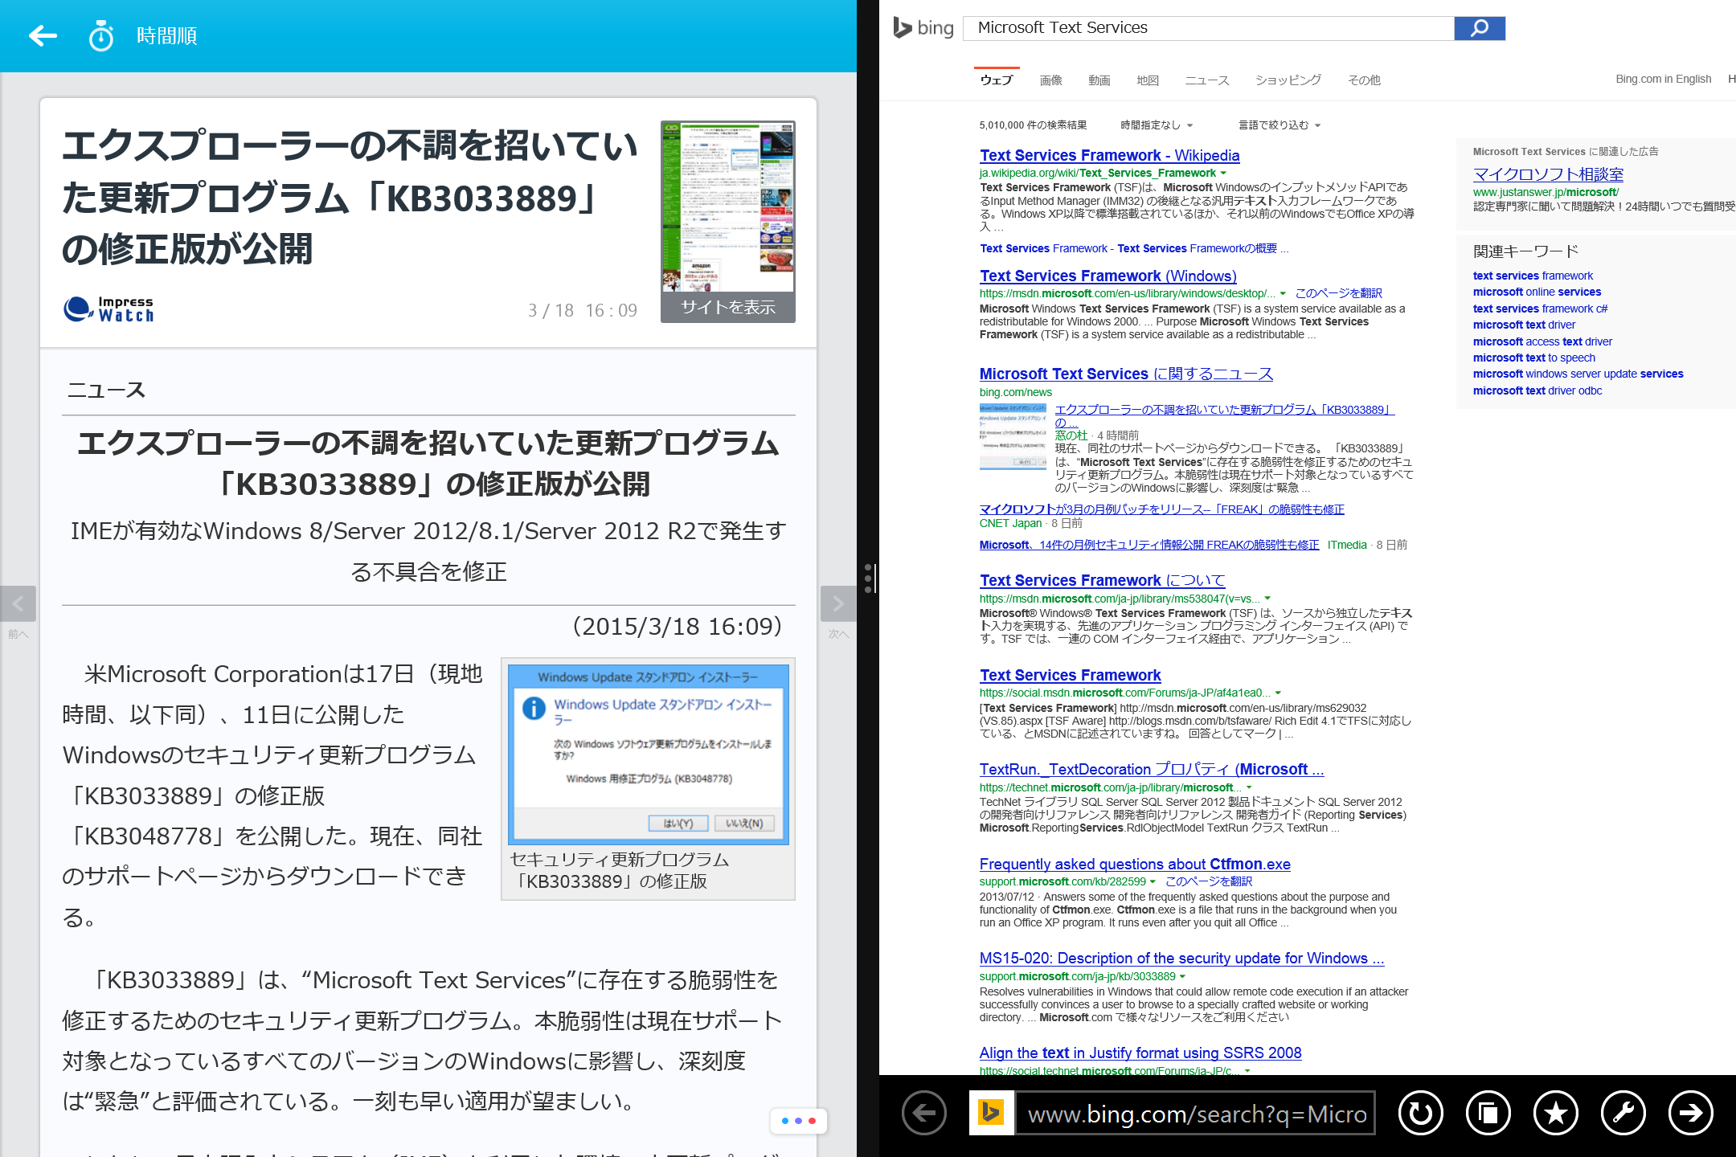This screenshot has height=1157, width=1736.
Task: Switch to the ニュース search tab
Action: (x=1206, y=80)
